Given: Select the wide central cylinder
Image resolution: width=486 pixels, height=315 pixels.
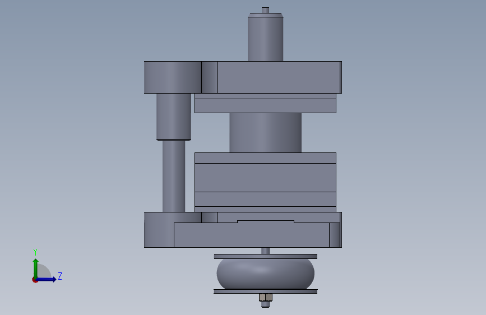Looking at the screenshot, I should tap(265, 133).
